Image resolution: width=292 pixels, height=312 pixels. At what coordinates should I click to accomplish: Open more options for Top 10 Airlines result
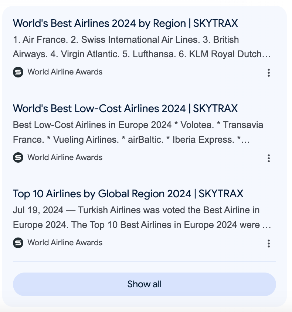269,243
